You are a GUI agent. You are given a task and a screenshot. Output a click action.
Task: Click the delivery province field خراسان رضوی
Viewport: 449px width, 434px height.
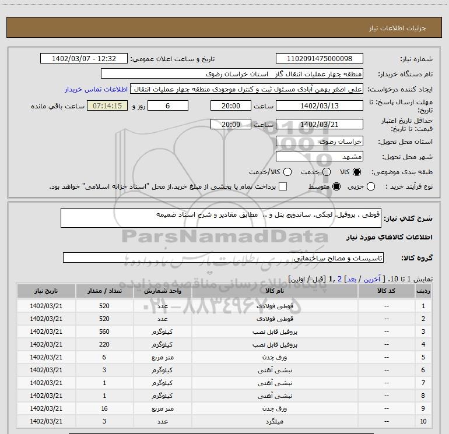click(x=319, y=142)
